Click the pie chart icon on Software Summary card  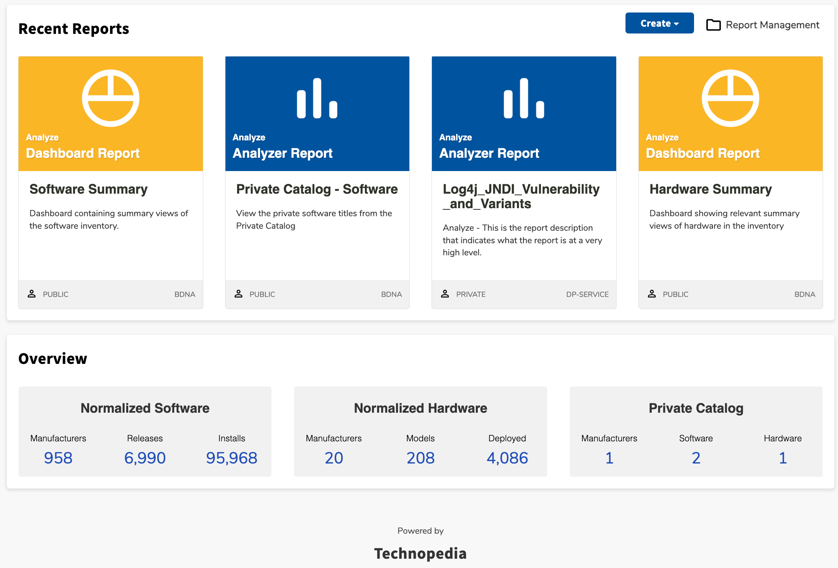110,97
